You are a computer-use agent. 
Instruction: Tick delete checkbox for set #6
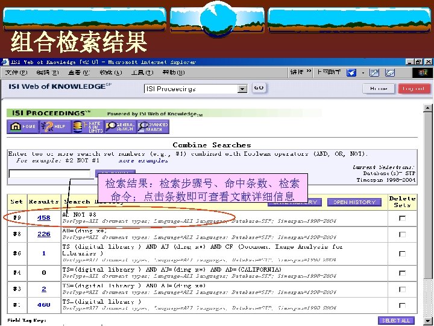click(x=402, y=254)
